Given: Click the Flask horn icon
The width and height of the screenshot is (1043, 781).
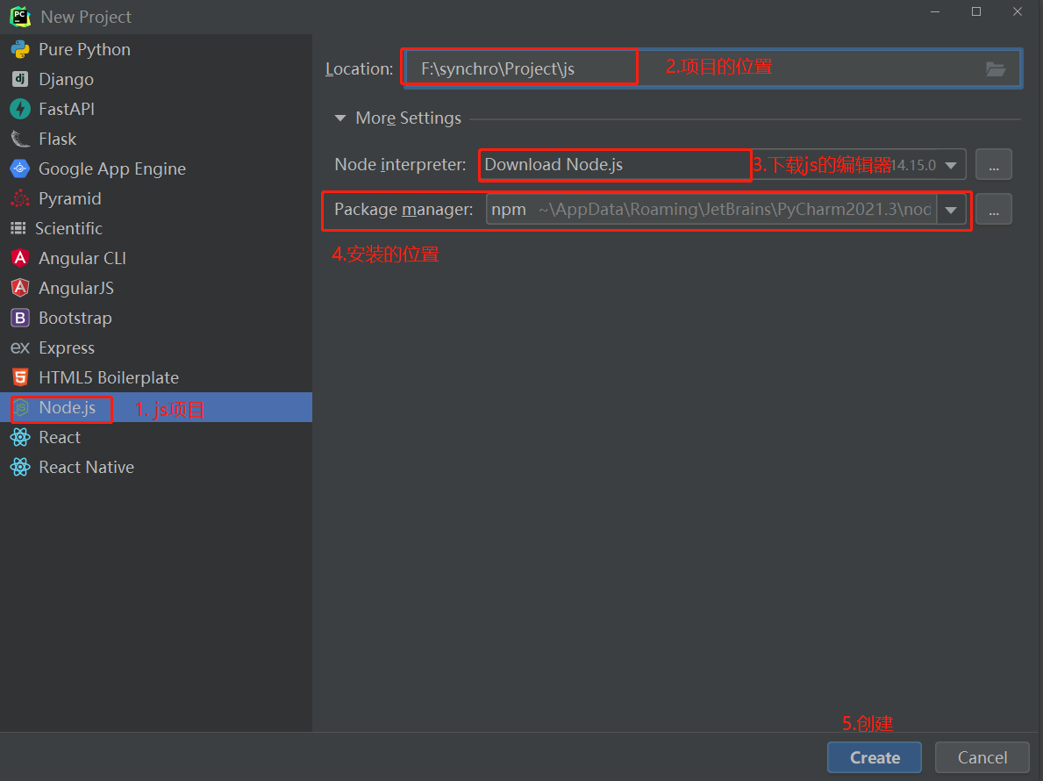Looking at the screenshot, I should pos(20,139).
